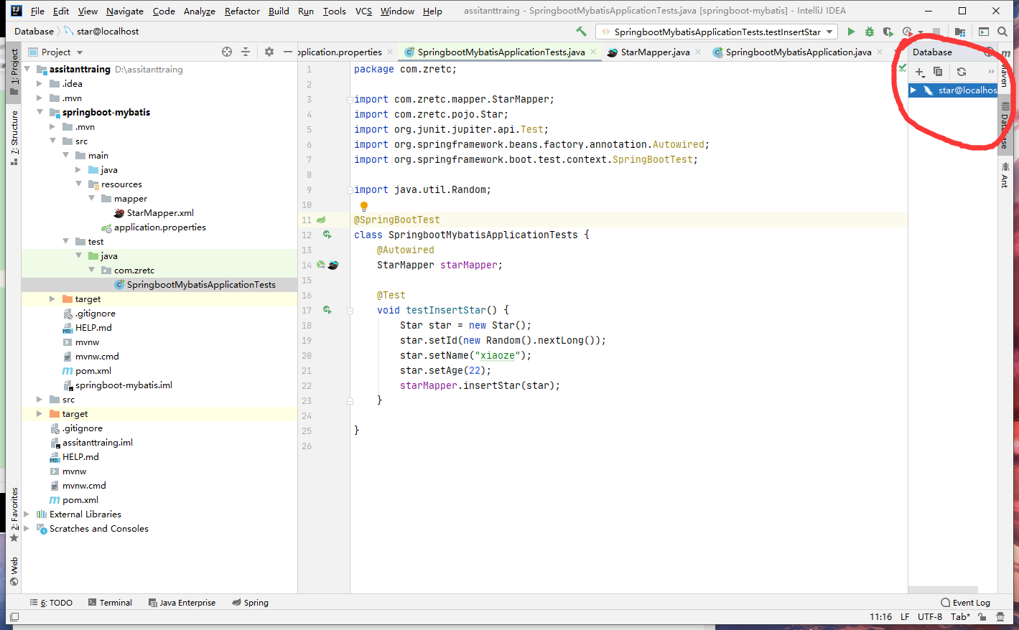Click Collapse All icon in Project panel
This screenshot has height=630, width=1019.
click(x=246, y=52)
